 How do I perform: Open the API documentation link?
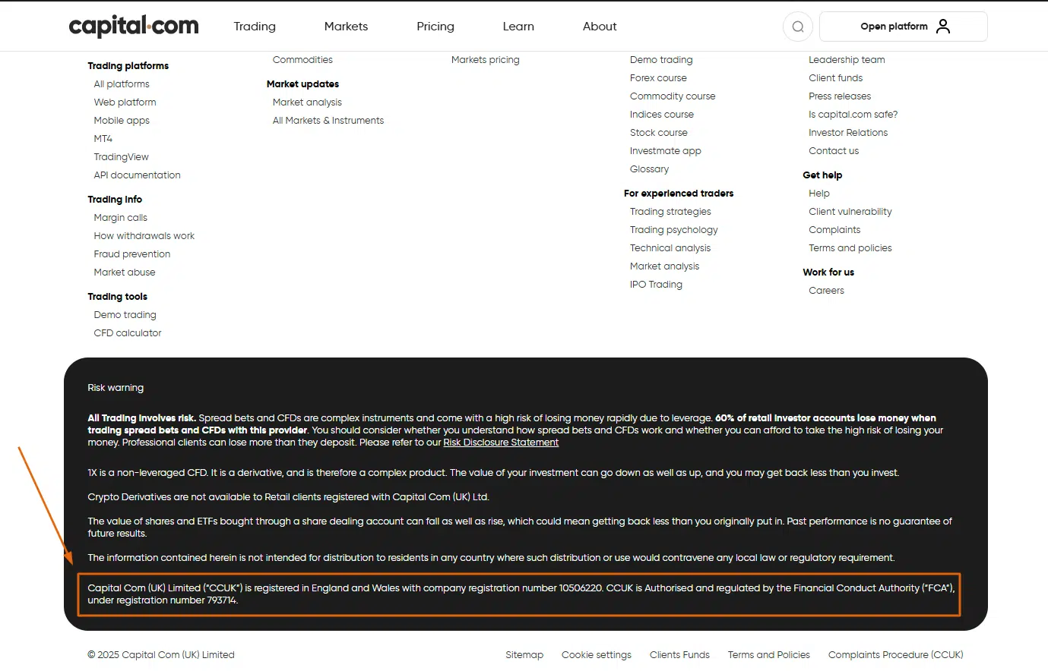[137, 175]
